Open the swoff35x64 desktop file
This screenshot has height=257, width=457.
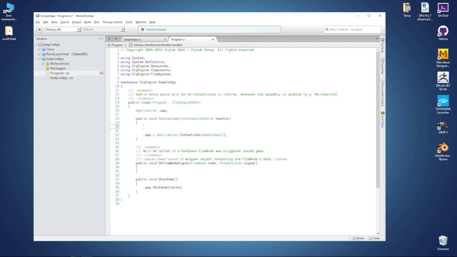coord(9,33)
